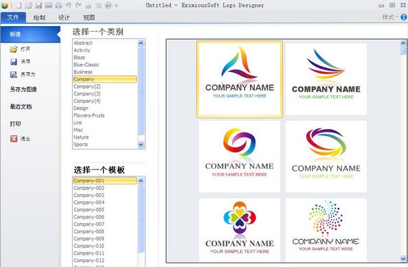Screen dimensions: 408x267
Task: Click the Open folder icon in quick toolbar
Action: [x=29, y=5]
